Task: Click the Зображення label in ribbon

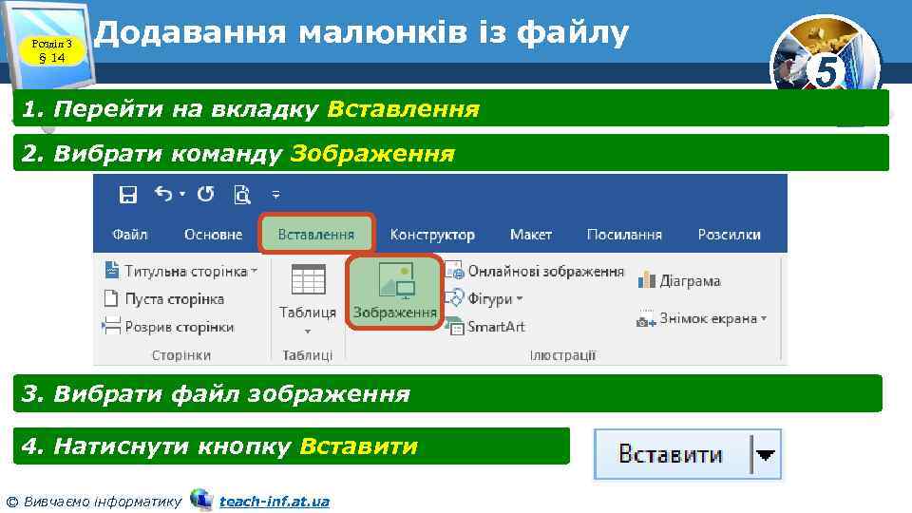Action: [395, 313]
